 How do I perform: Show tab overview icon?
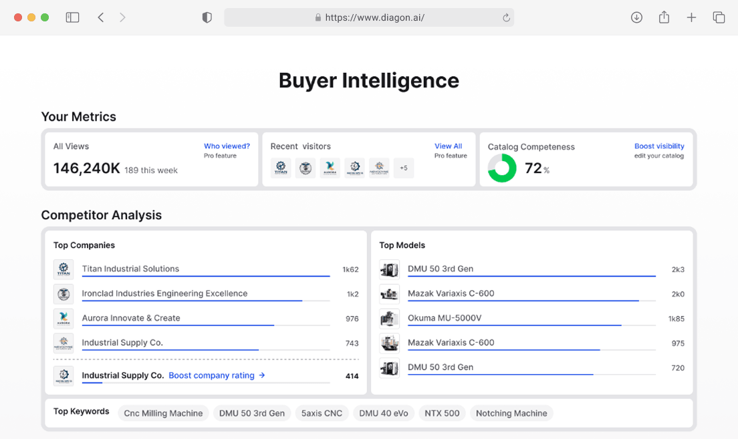click(x=719, y=17)
